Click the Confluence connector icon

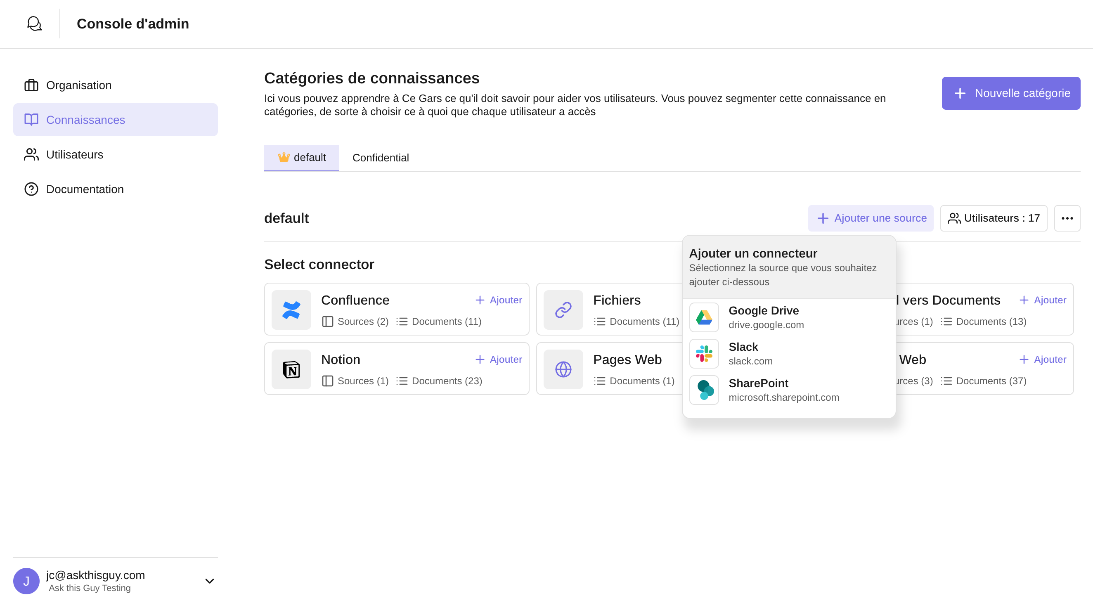pyautogui.click(x=291, y=309)
